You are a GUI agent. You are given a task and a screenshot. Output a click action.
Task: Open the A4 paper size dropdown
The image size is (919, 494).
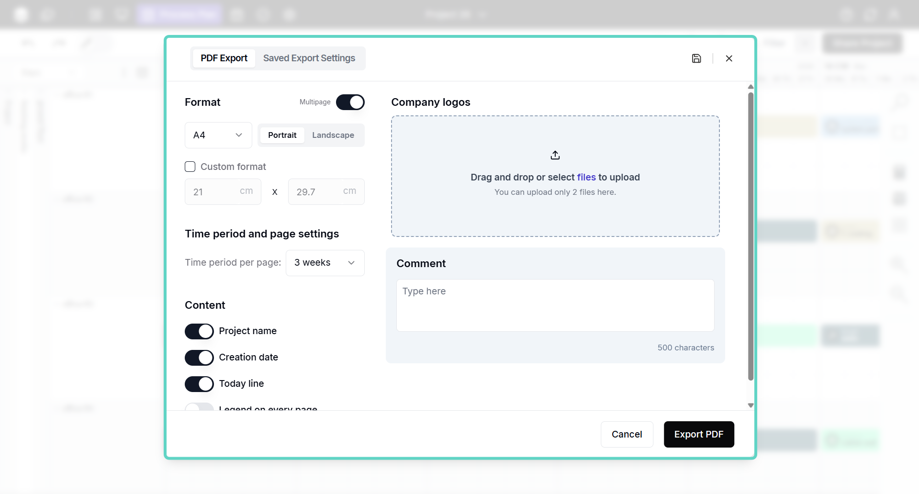[218, 135]
